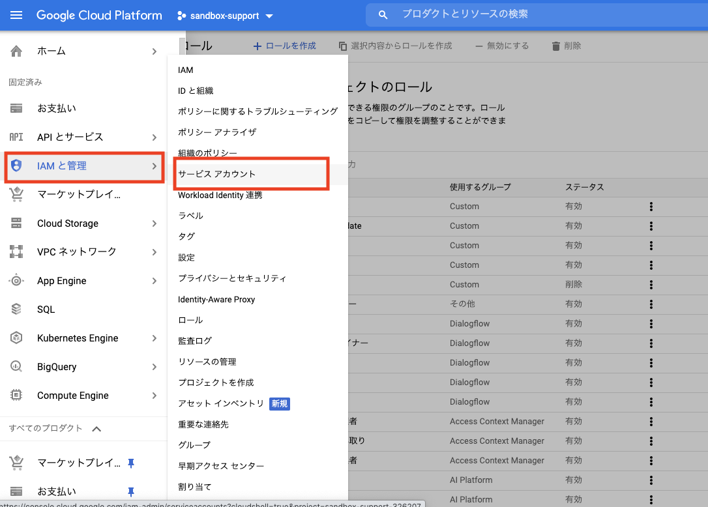Open three-dot menu for その他 row

tap(651, 304)
